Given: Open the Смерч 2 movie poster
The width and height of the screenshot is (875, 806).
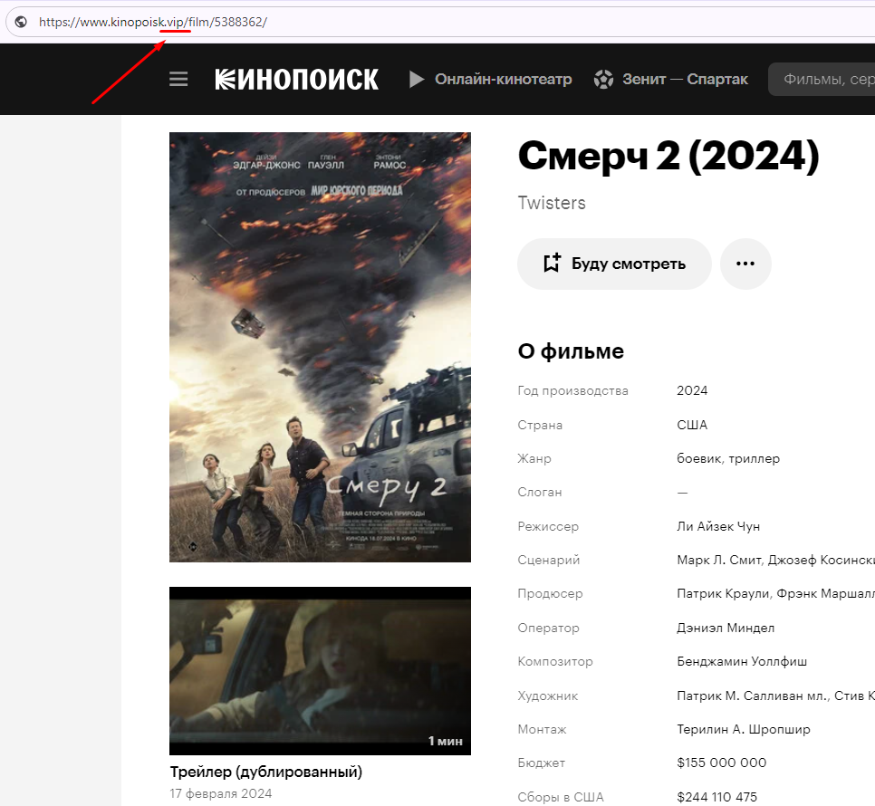Looking at the screenshot, I should pos(320,347).
